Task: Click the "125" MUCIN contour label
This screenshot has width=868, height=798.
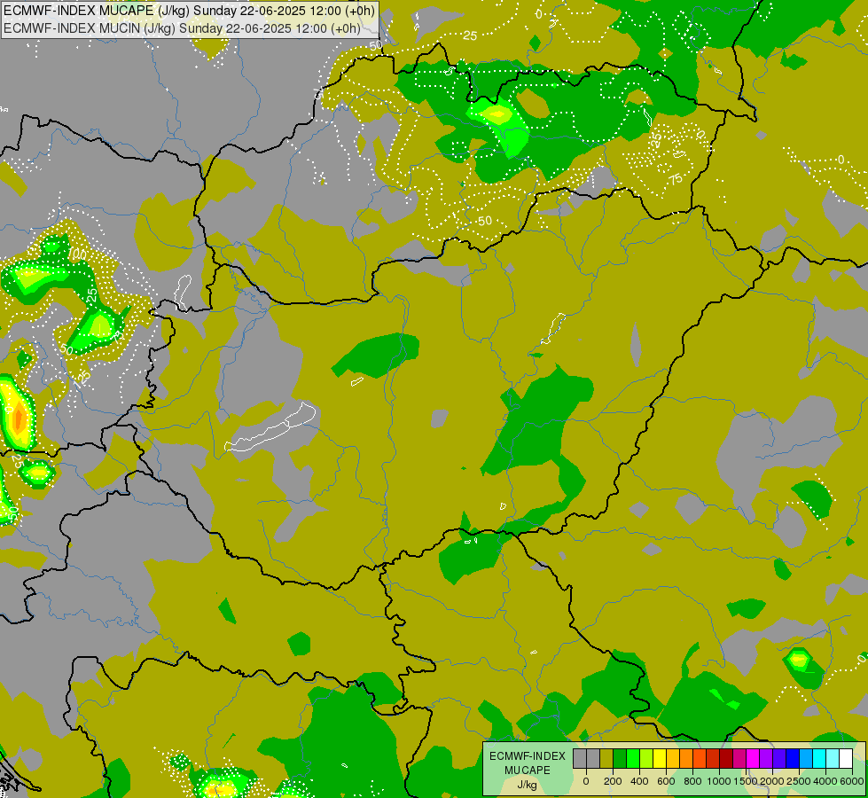Action: [82, 379]
